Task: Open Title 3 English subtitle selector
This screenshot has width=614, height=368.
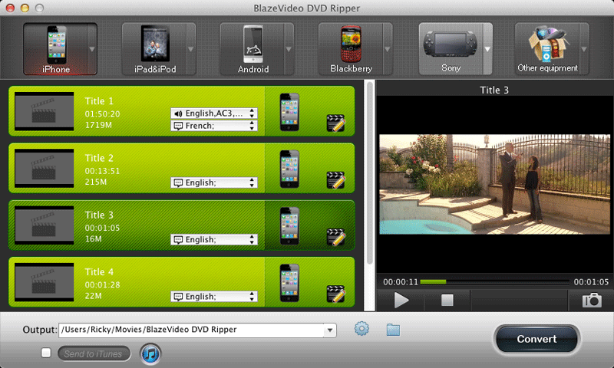Action: [214, 240]
